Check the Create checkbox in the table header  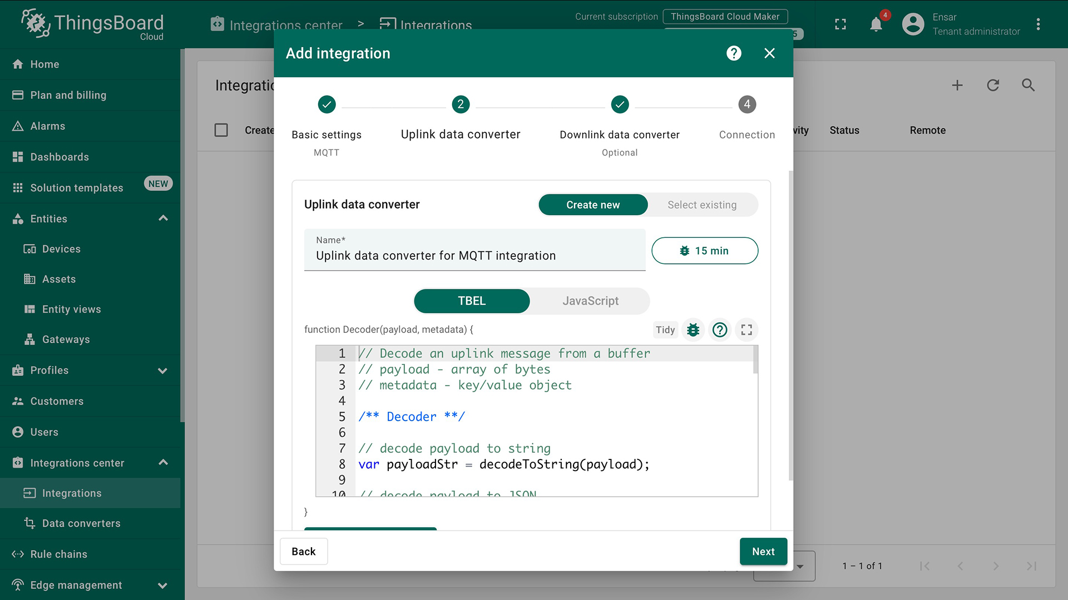[x=221, y=129]
